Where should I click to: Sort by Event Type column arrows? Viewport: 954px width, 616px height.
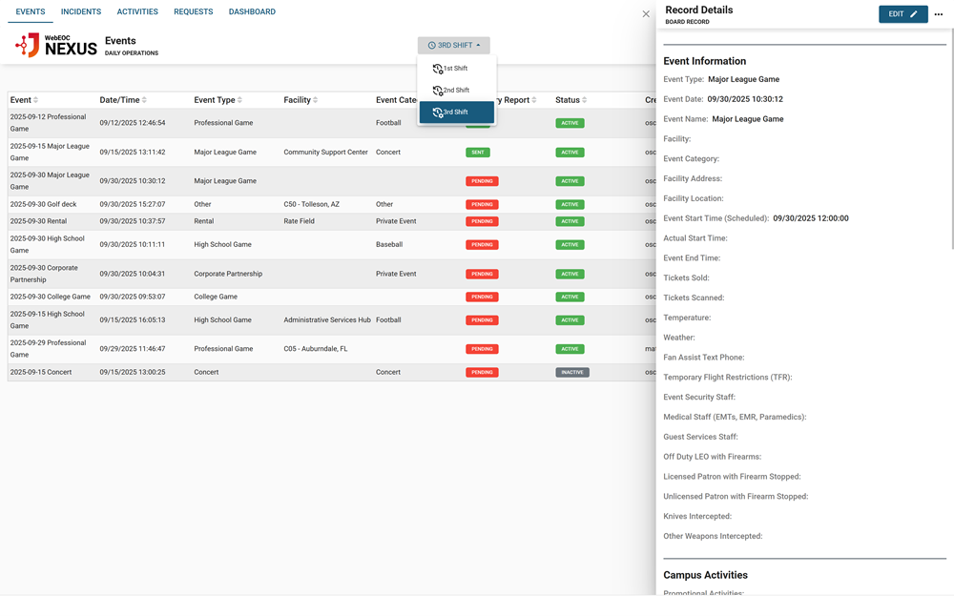[239, 100]
